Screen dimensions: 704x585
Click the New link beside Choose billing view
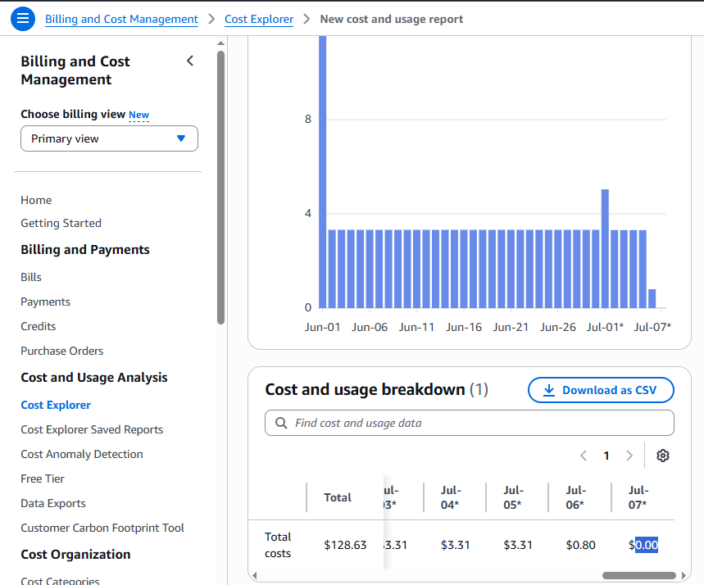click(139, 115)
